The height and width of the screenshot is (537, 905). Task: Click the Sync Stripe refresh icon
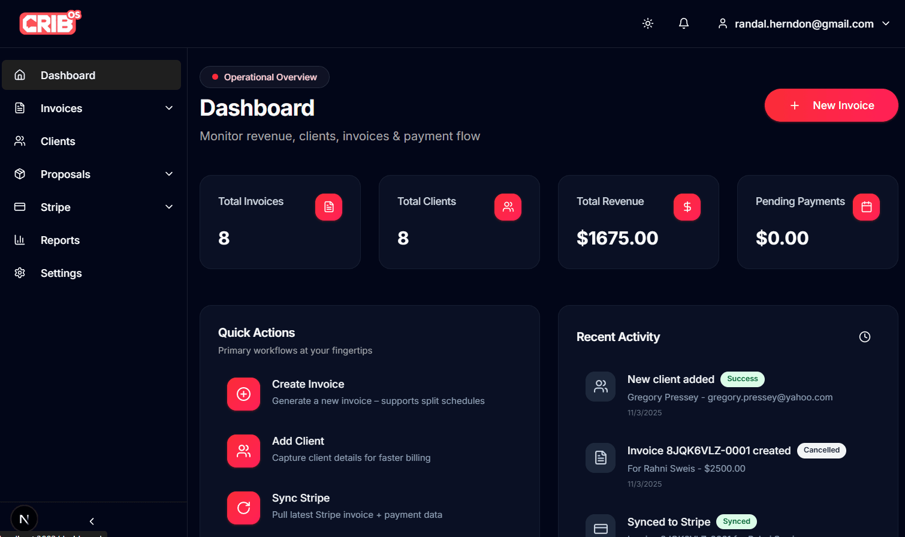click(x=243, y=508)
